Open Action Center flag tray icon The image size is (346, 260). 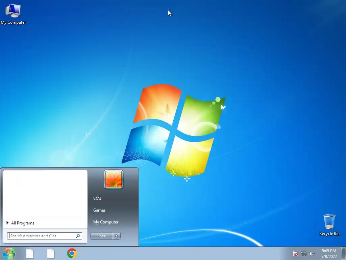click(295, 254)
